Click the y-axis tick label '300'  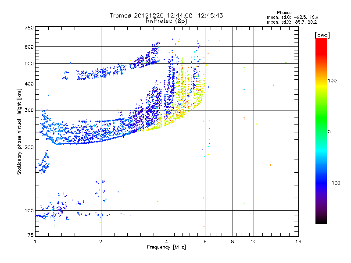(x=29, y=110)
